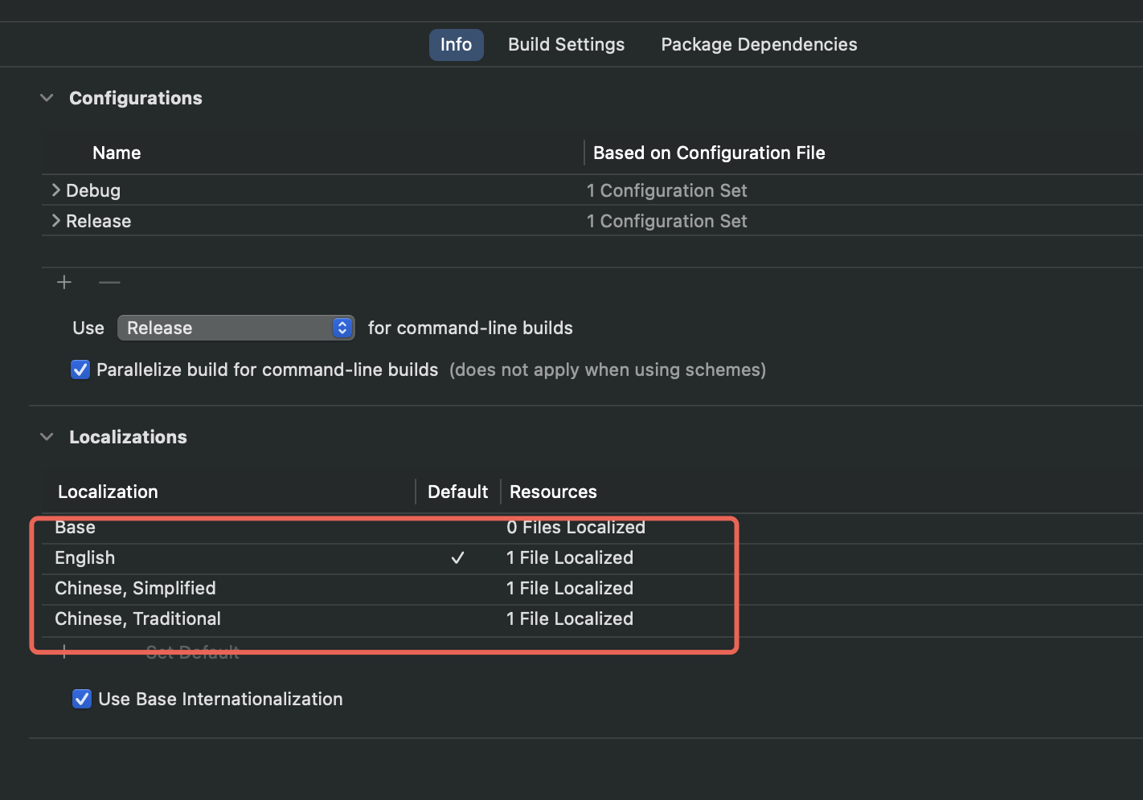Collapse the Configurations section
The width and height of the screenshot is (1143, 800).
pos(47,98)
